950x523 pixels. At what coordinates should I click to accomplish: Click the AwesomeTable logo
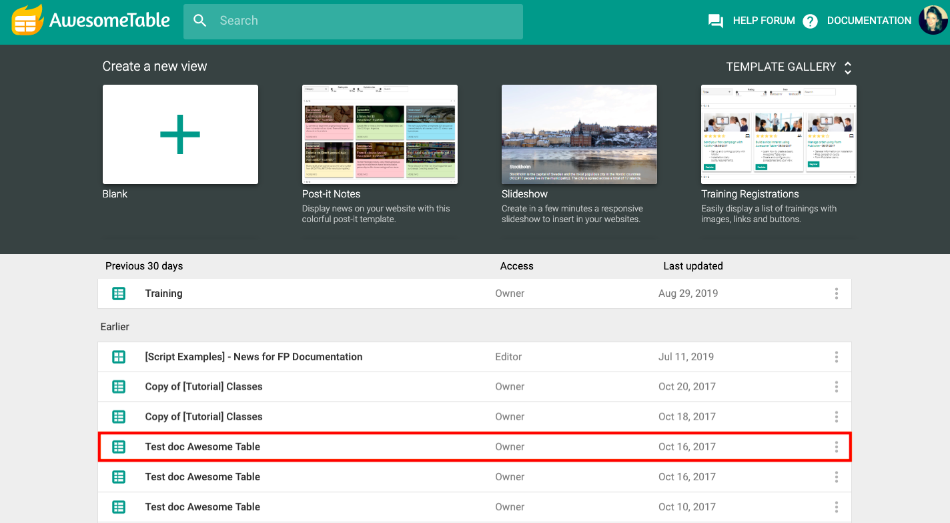91,21
